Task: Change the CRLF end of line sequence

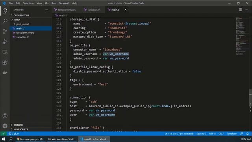Action: (221, 134)
